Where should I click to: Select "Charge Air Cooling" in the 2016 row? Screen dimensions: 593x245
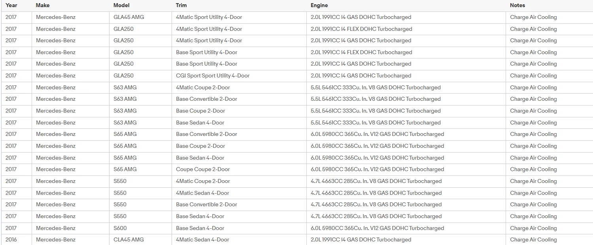click(533, 240)
